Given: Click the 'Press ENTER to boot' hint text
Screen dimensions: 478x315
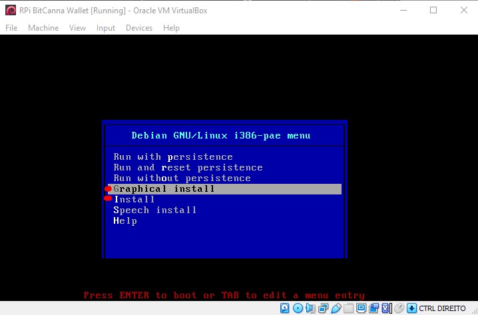Looking at the screenshot, I should (224, 295).
